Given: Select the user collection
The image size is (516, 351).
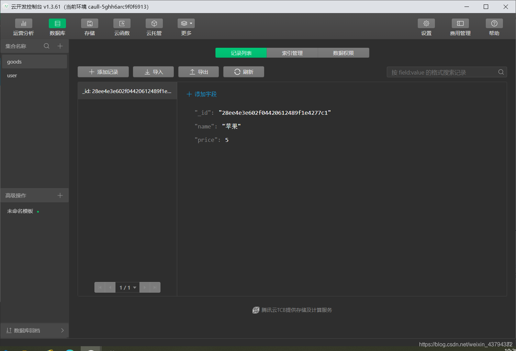Looking at the screenshot, I should pyautogui.click(x=34, y=76).
